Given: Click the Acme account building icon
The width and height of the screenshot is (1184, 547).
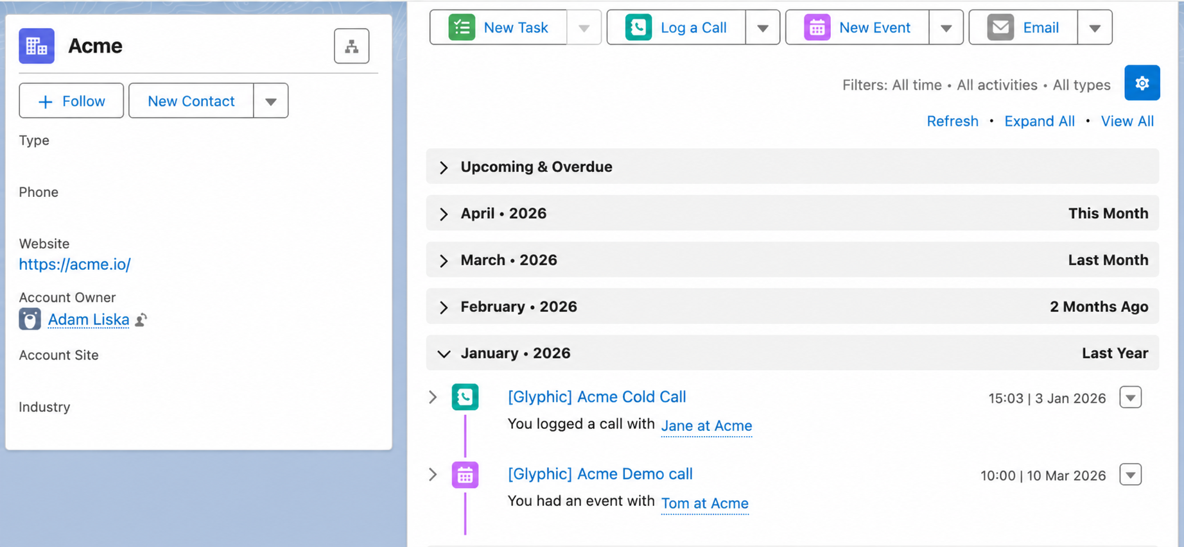Looking at the screenshot, I should [x=37, y=46].
